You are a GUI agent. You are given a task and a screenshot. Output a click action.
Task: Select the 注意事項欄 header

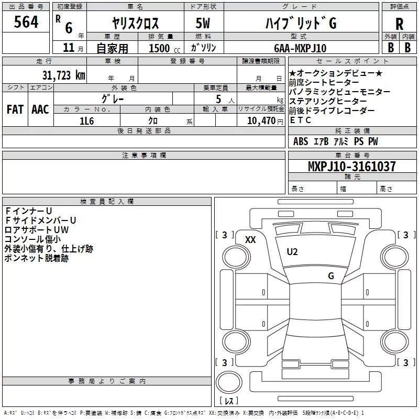click(x=144, y=155)
